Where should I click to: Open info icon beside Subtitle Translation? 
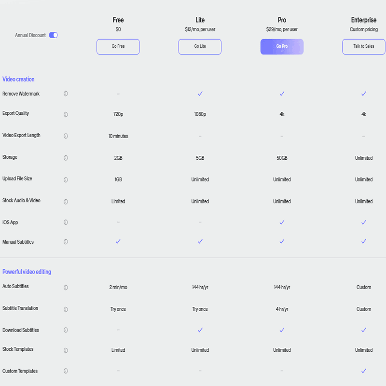tap(66, 309)
